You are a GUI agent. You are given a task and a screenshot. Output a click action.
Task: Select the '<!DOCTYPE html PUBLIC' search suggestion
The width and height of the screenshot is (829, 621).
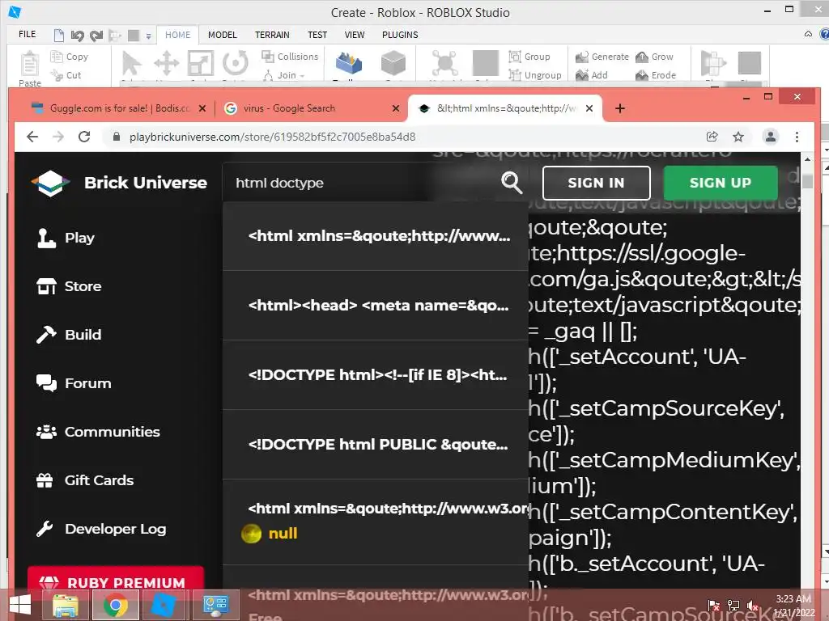pyautogui.click(x=376, y=445)
